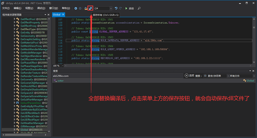The width and height of the screenshot is (257, 138).
Task: Open the Debug menu
Action: tap(41, 8)
